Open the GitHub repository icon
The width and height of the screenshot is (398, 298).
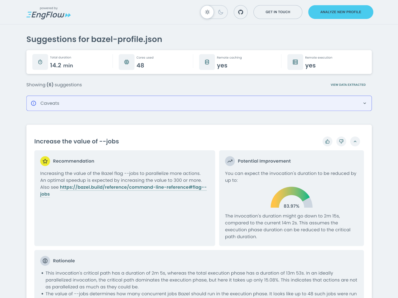240,12
